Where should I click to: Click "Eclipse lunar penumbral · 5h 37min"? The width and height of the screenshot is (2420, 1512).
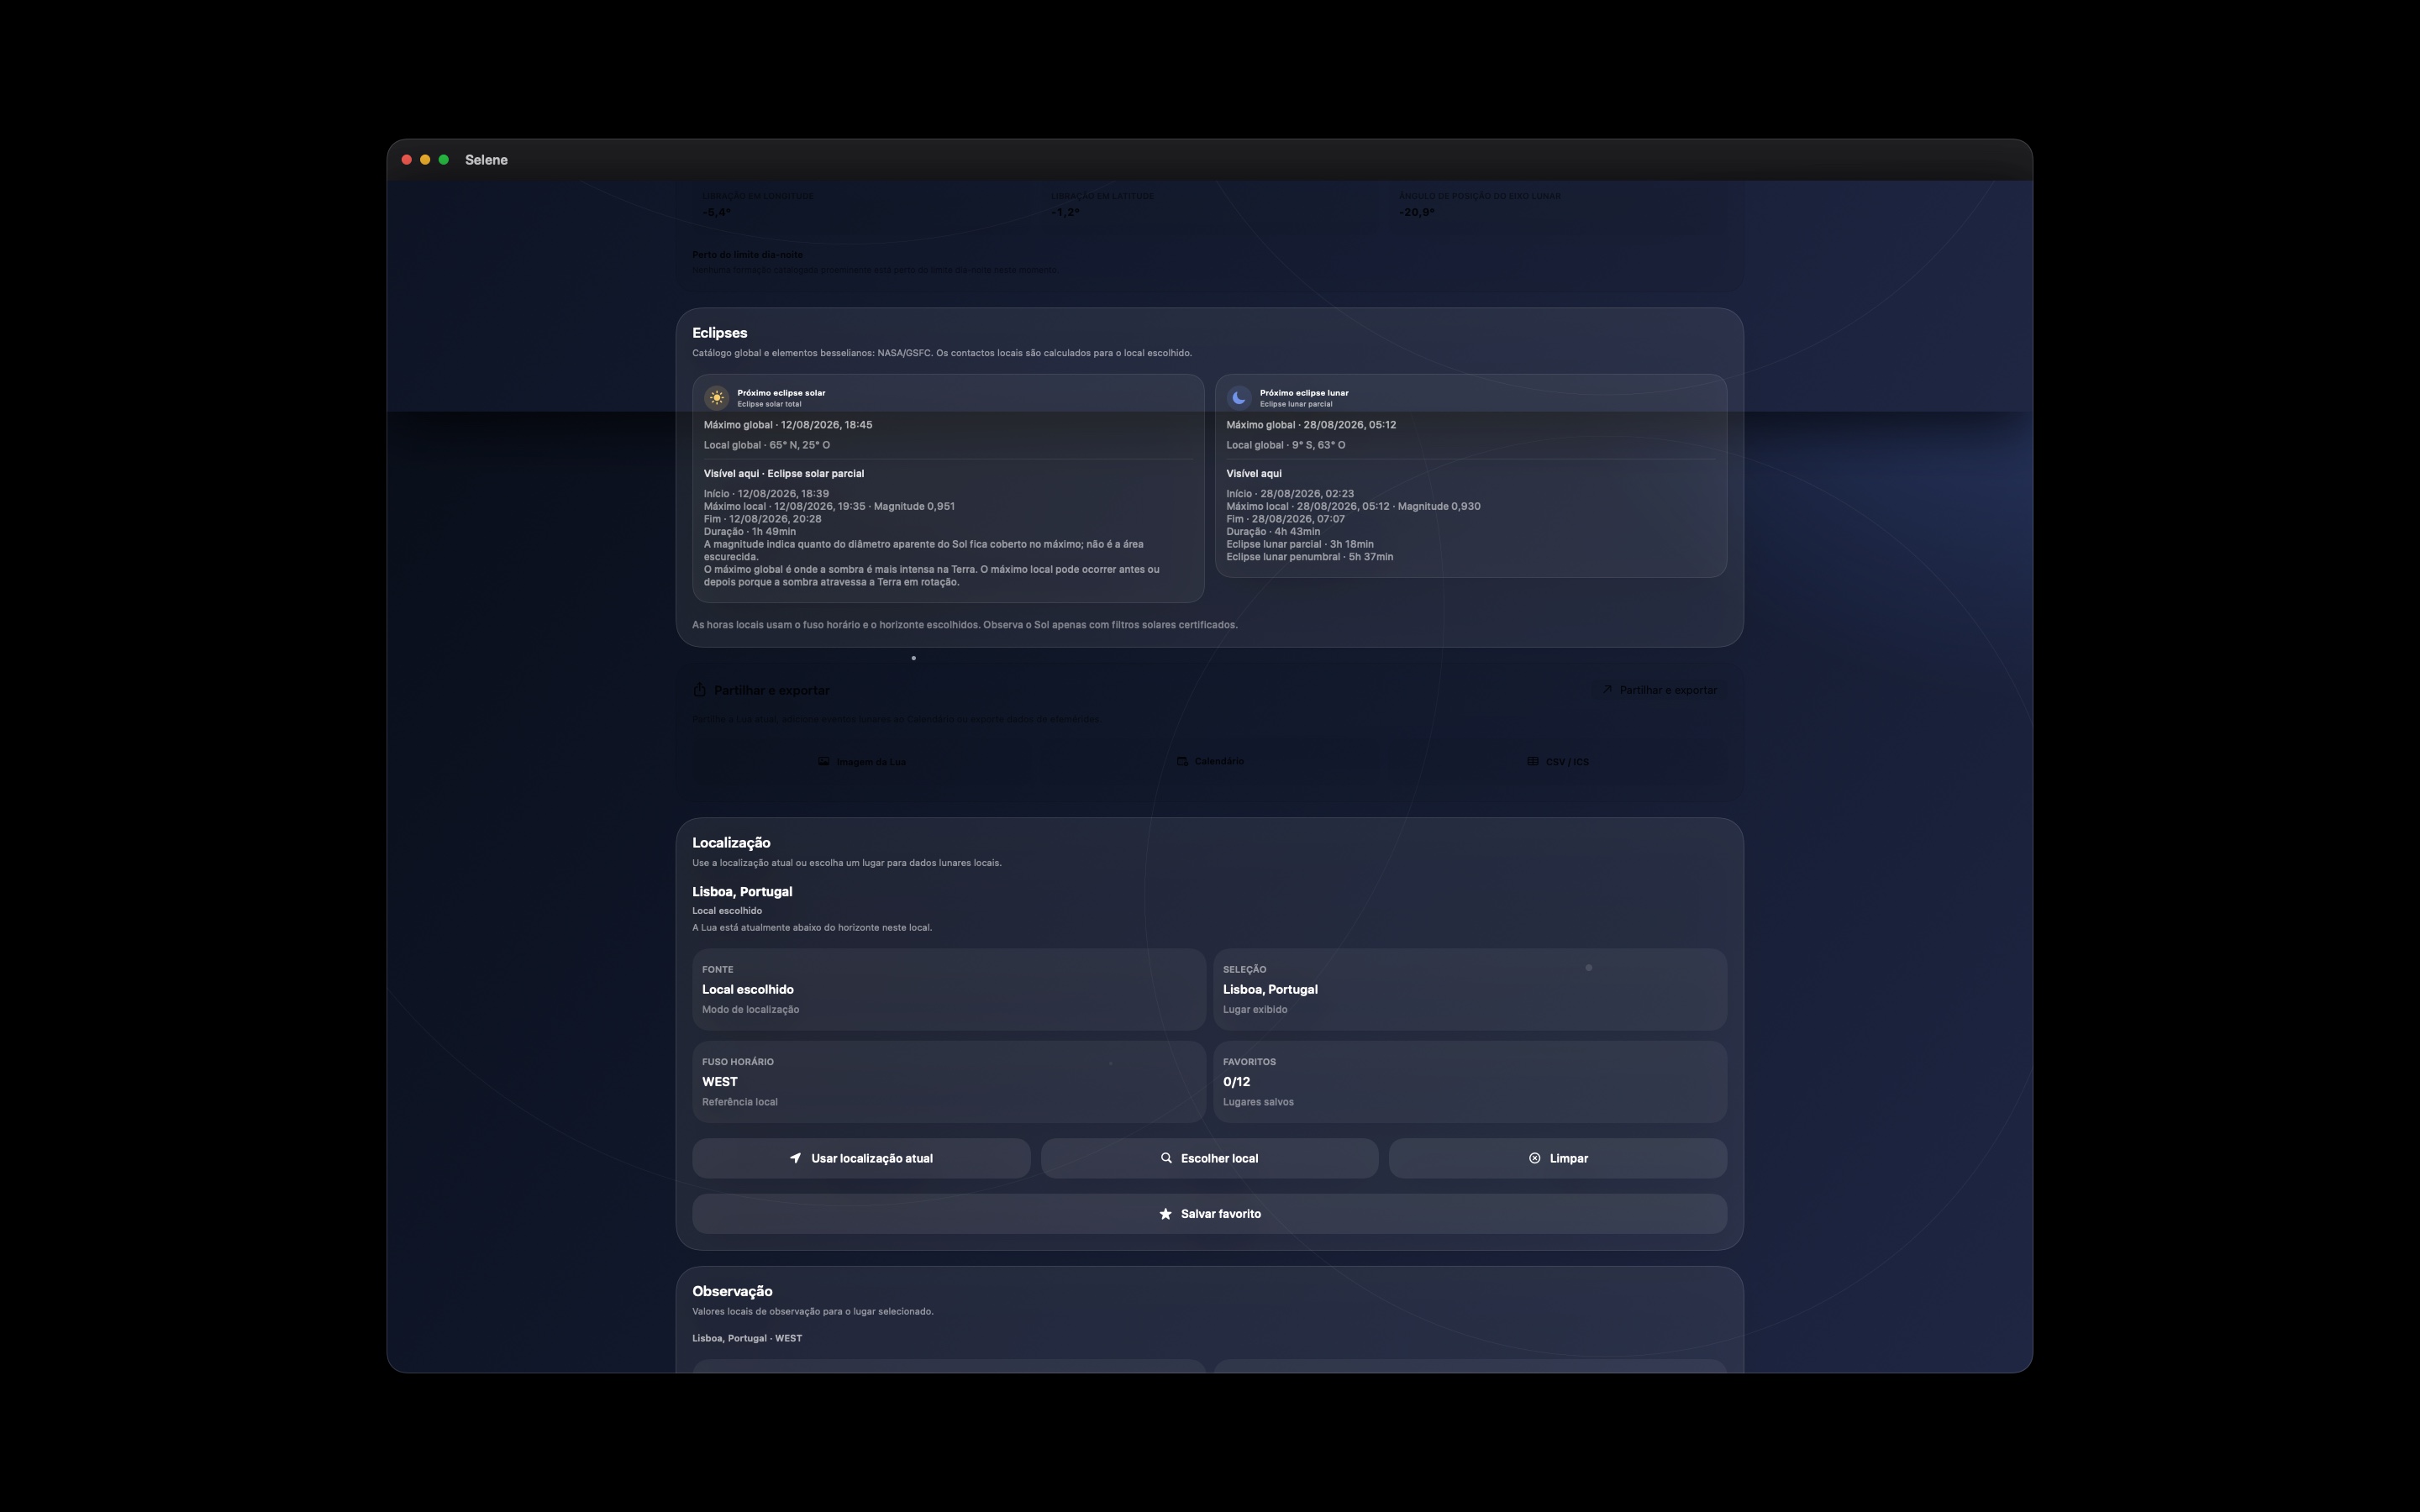tap(1309, 557)
